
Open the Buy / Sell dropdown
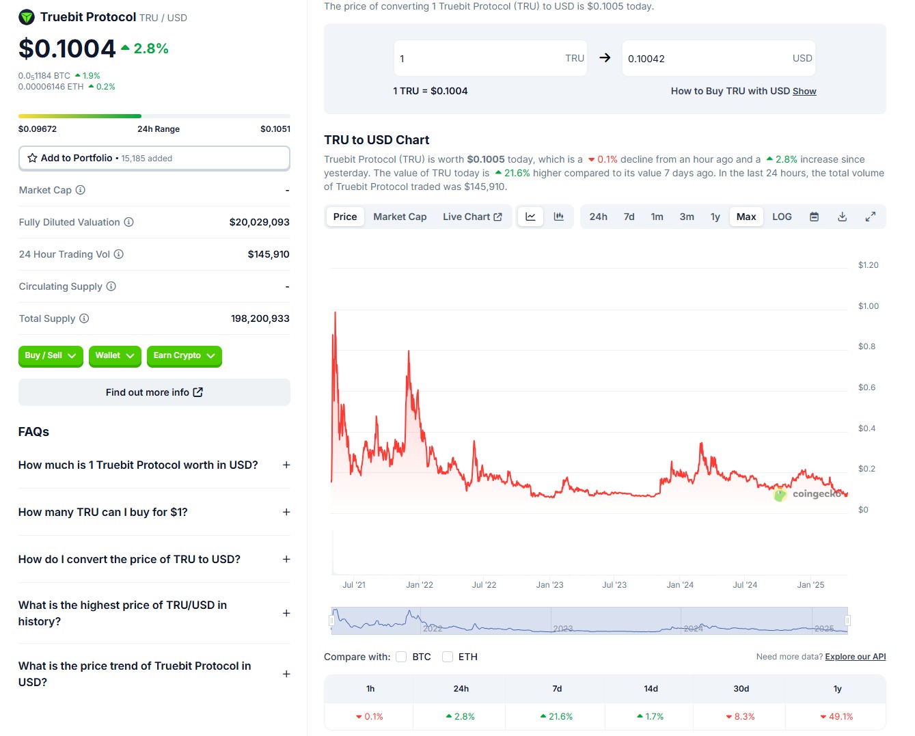[x=51, y=356]
